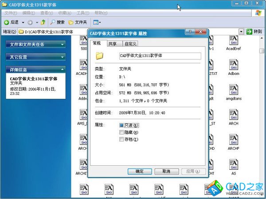This screenshot has height=199, width=266.
Task: Click the properties dialog Help question button
Action: point(190,32)
